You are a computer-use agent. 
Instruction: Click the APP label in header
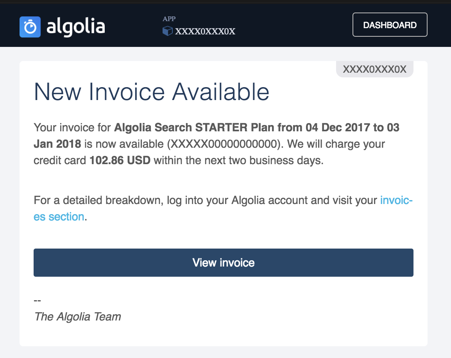click(169, 19)
